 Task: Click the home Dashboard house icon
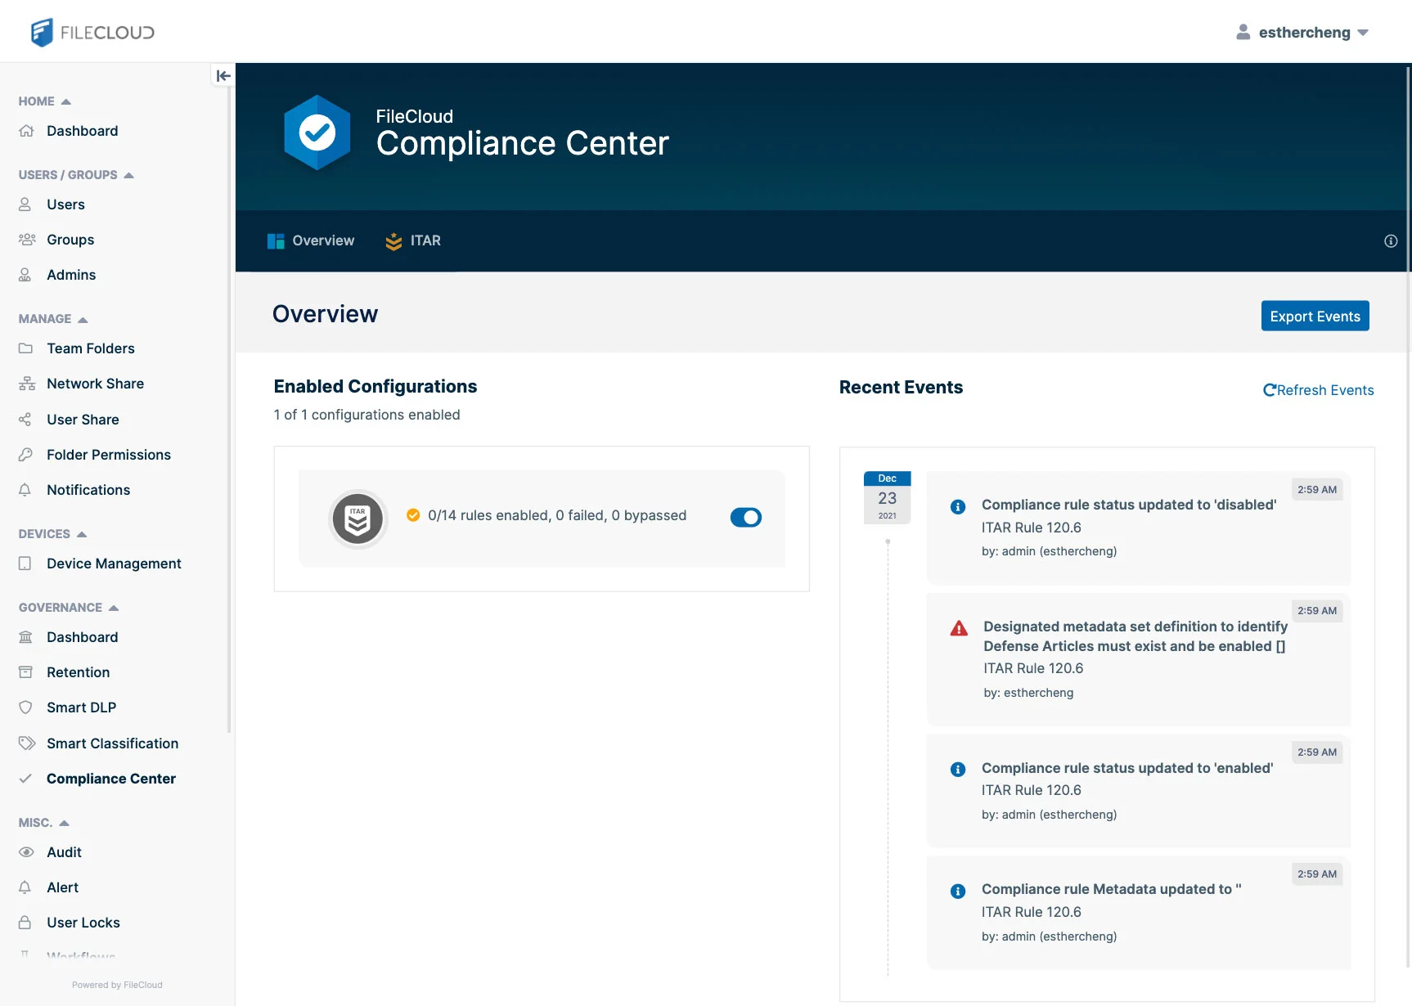[x=26, y=131]
